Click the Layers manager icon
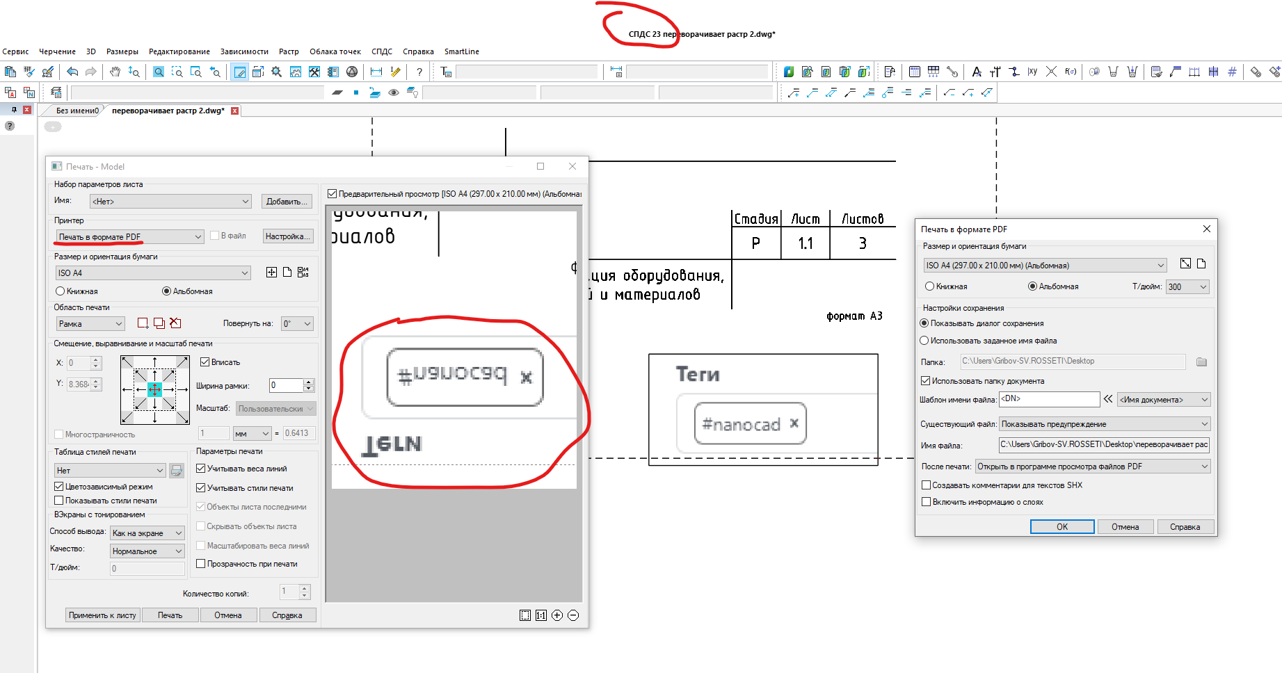This screenshot has width=1282, height=673. [x=56, y=92]
